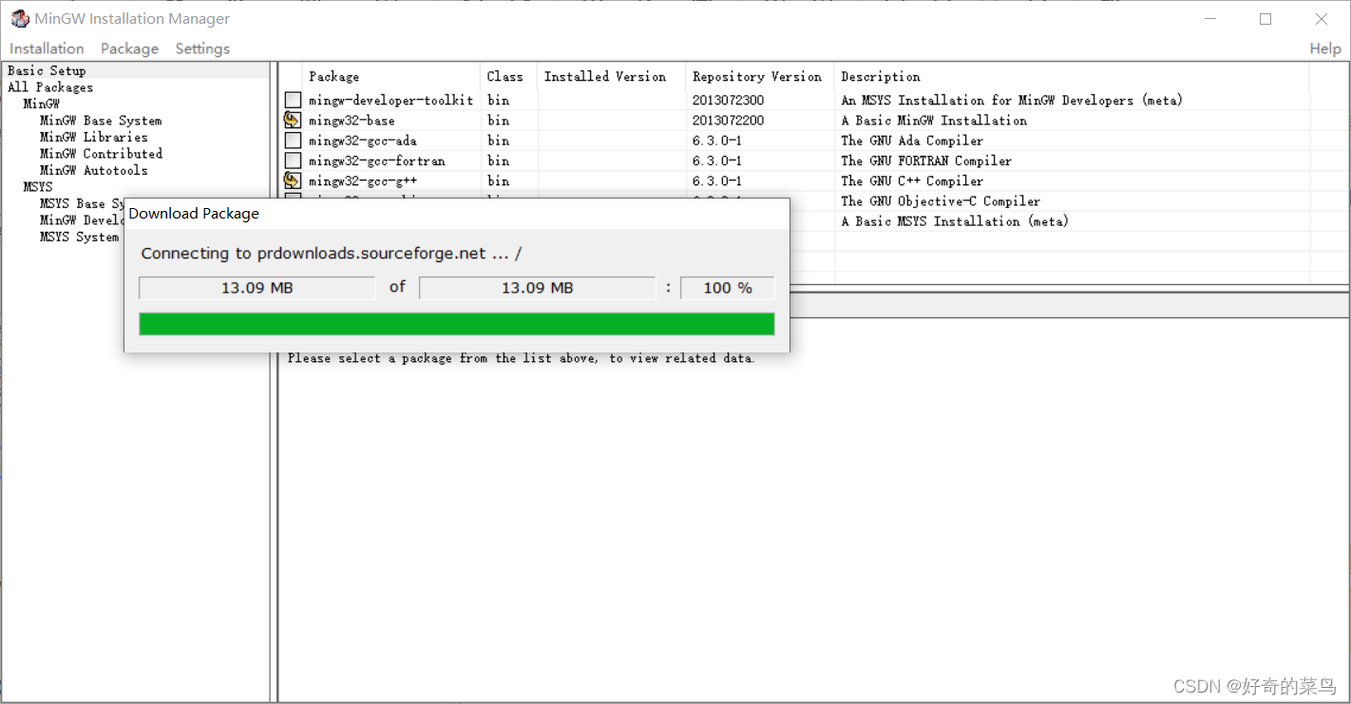Click the MinGW Installation Manager titlebar icon
Viewport: 1351px width, 704px height.
pyautogui.click(x=20, y=18)
